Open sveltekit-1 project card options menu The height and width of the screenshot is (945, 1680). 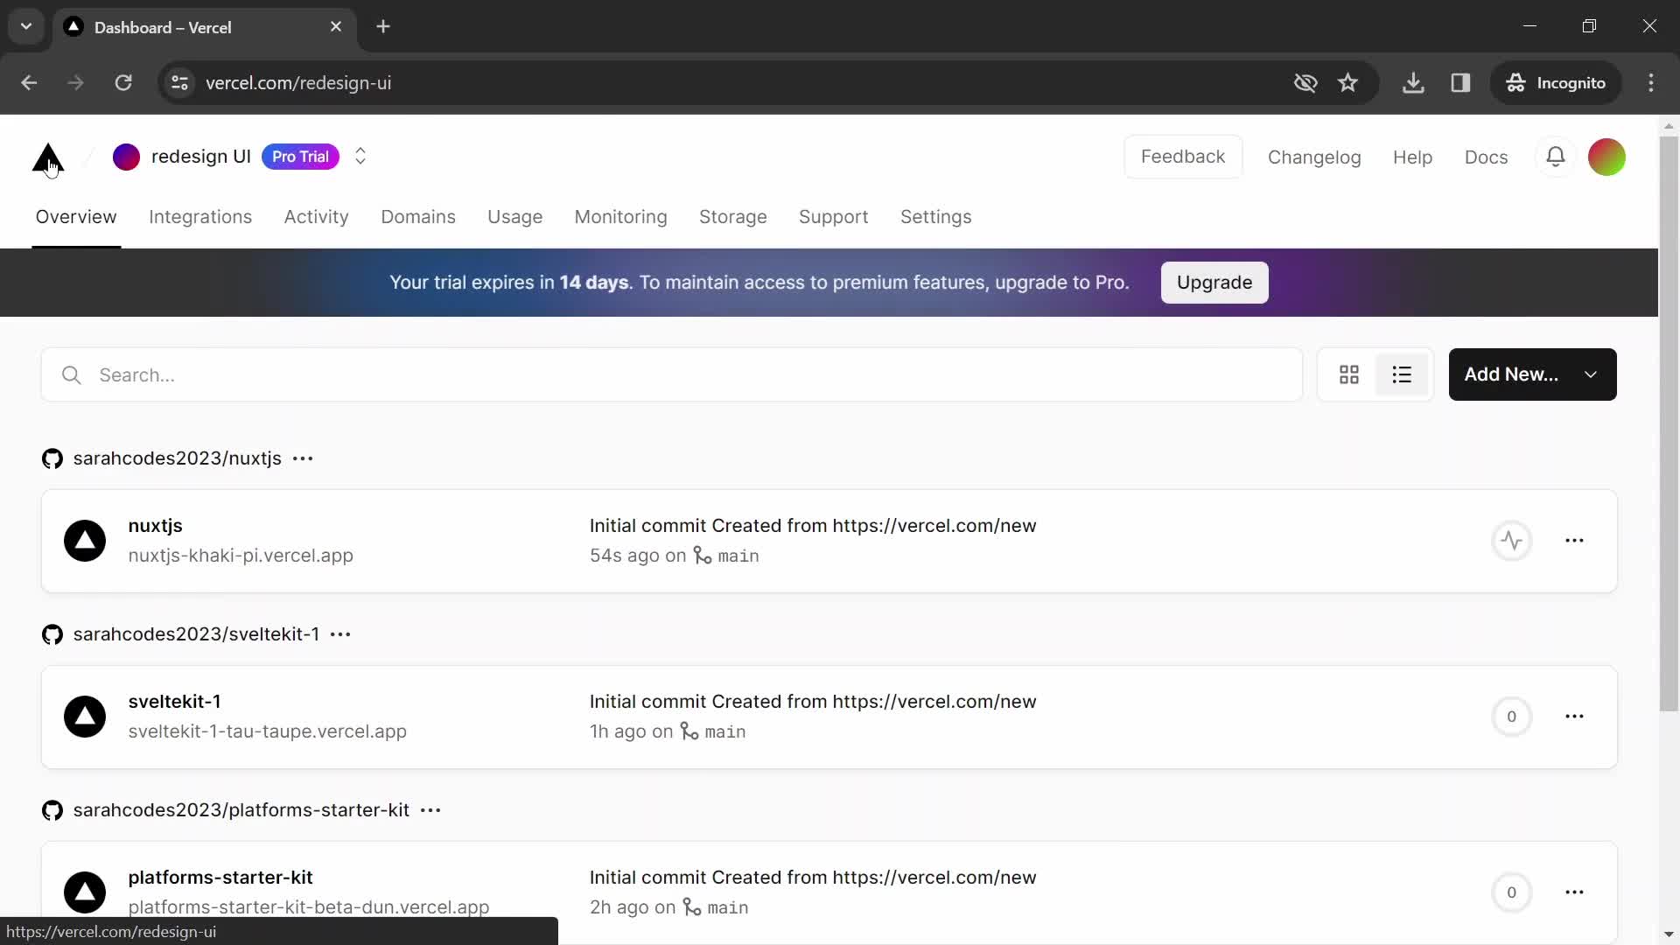pyautogui.click(x=1574, y=717)
